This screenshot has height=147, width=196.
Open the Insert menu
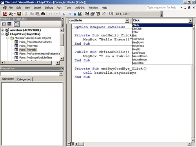tap(38, 8)
